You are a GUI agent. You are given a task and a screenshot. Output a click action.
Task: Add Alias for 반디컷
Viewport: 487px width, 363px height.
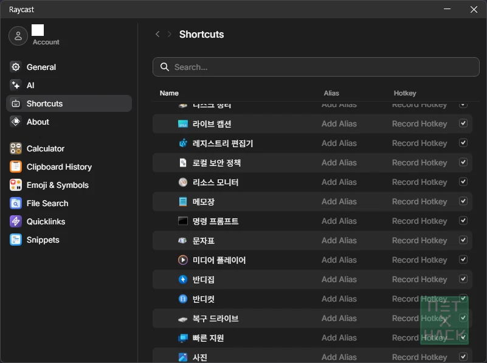point(339,299)
